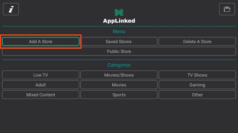This screenshot has width=238, height=133.
Task: Select the TV Shows category
Action: tap(197, 75)
